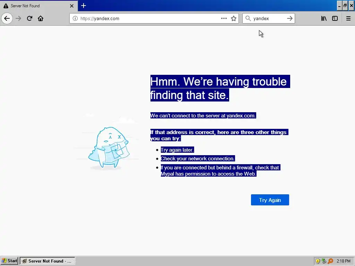
Task: Click the 'Try again later.' bullet
Action: (177, 150)
